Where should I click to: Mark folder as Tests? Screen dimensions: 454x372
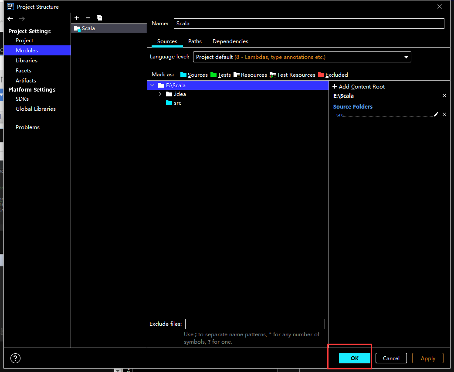(220, 75)
